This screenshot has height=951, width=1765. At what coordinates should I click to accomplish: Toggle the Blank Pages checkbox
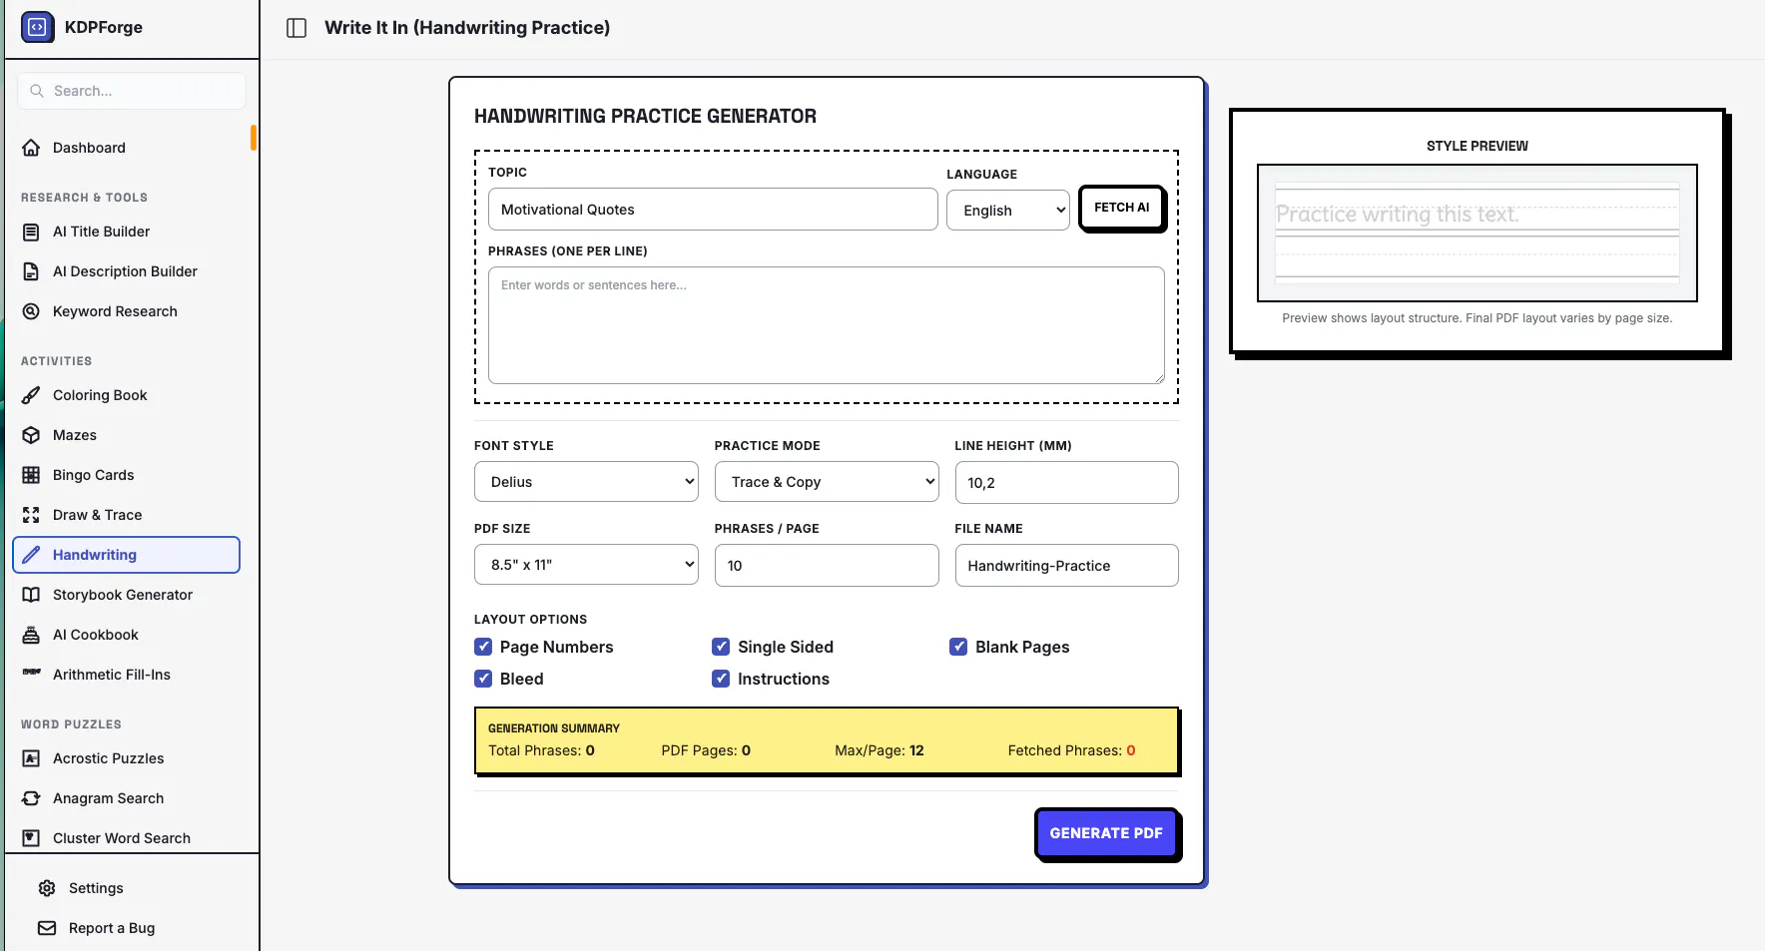click(958, 647)
